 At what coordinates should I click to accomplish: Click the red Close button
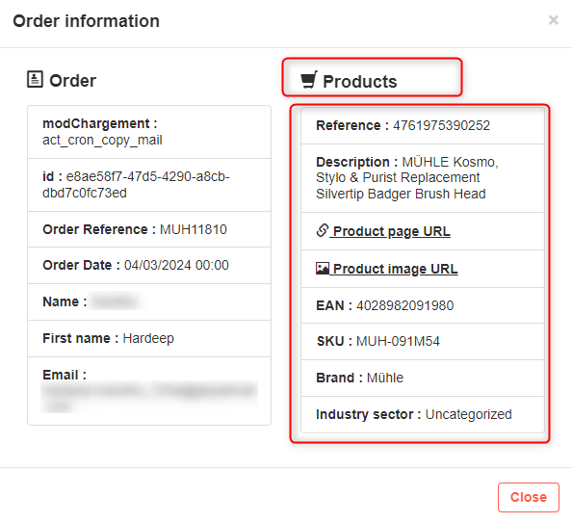tap(529, 497)
